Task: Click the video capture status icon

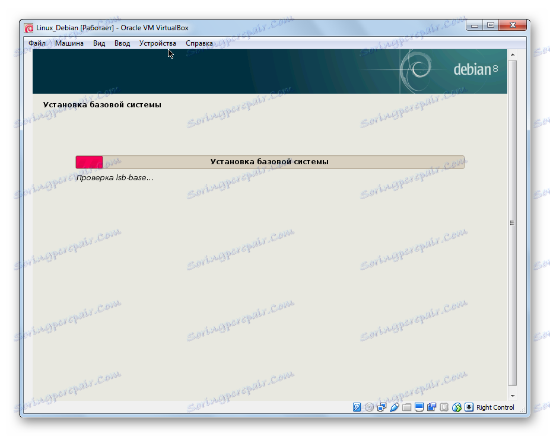Action: click(432, 407)
